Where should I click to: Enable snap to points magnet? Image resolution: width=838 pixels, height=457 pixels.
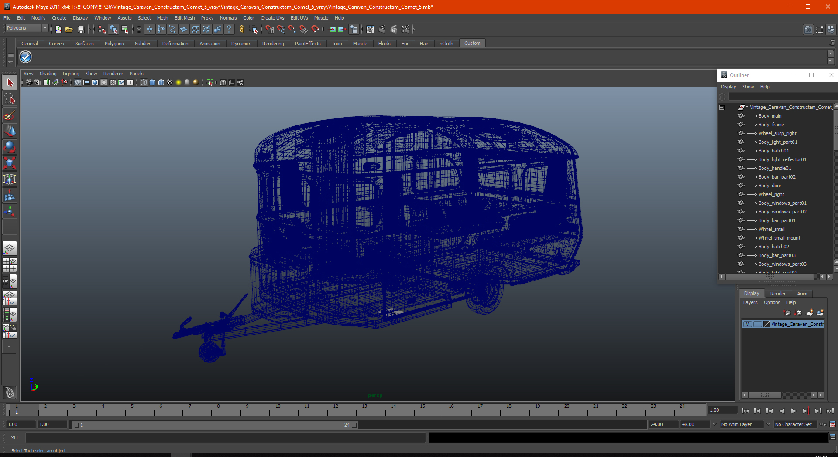[x=292, y=29]
